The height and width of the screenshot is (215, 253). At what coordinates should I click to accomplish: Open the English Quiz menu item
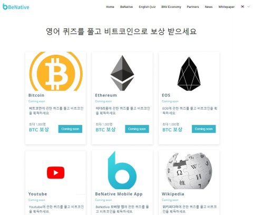click(x=147, y=7)
